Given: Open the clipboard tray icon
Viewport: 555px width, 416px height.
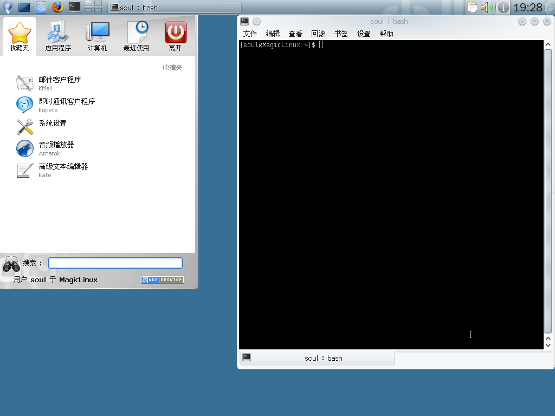Looking at the screenshot, I should pyautogui.click(x=472, y=7).
